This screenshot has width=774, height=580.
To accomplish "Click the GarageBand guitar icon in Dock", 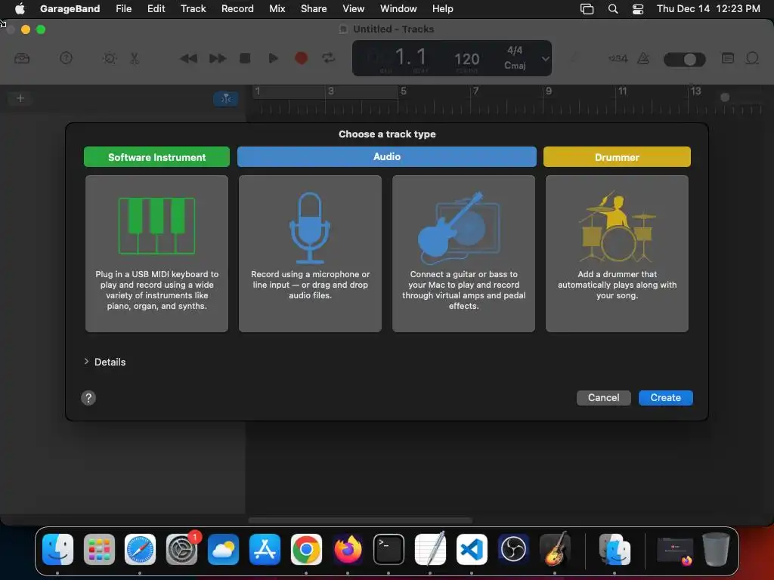I will point(555,549).
